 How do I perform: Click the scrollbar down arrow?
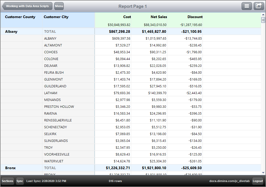coord(262,173)
